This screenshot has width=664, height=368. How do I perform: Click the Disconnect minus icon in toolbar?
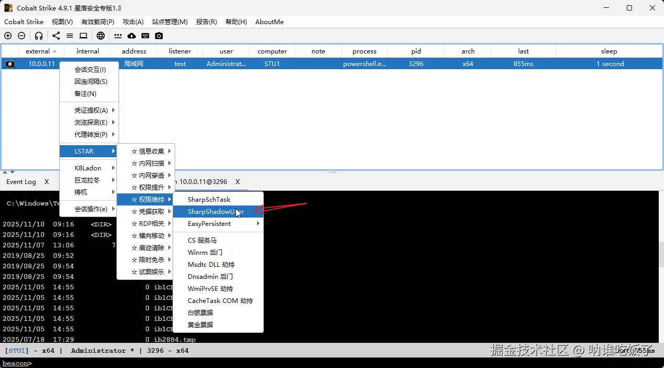pos(22,36)
